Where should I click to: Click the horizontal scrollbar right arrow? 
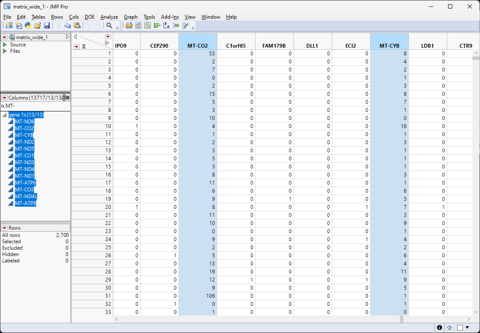(469, 319)
